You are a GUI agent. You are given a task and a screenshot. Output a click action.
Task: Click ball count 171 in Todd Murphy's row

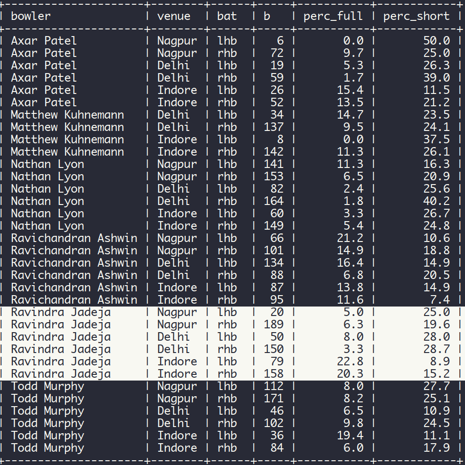[274, 399]
